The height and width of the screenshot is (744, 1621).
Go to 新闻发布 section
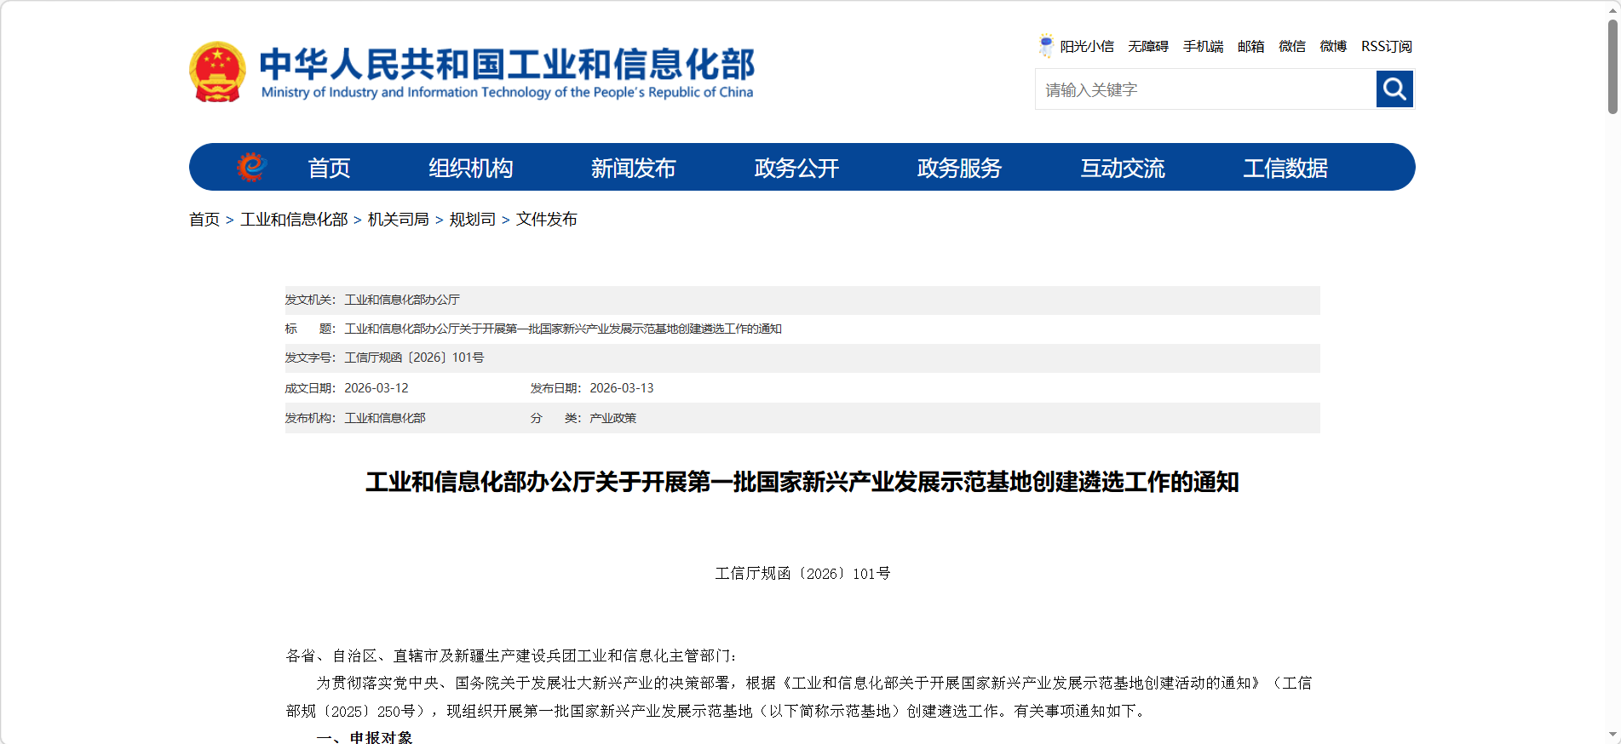point(633,168)
